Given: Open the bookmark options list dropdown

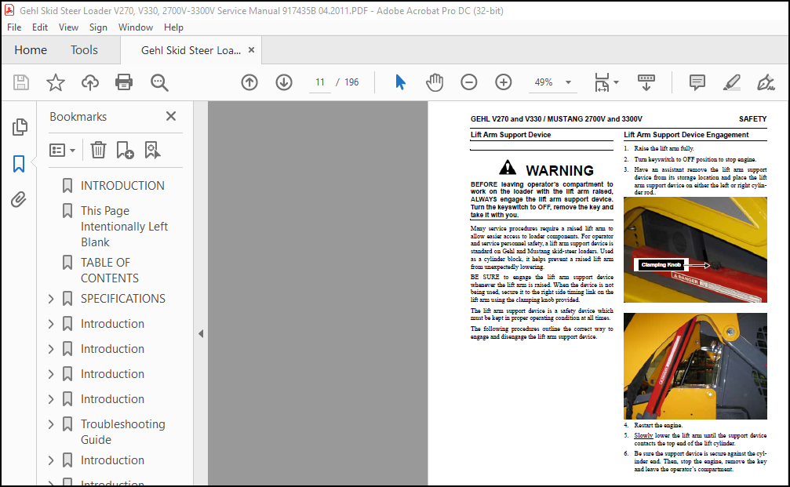Looking at the screenshot, I should [x=63, y=150].
